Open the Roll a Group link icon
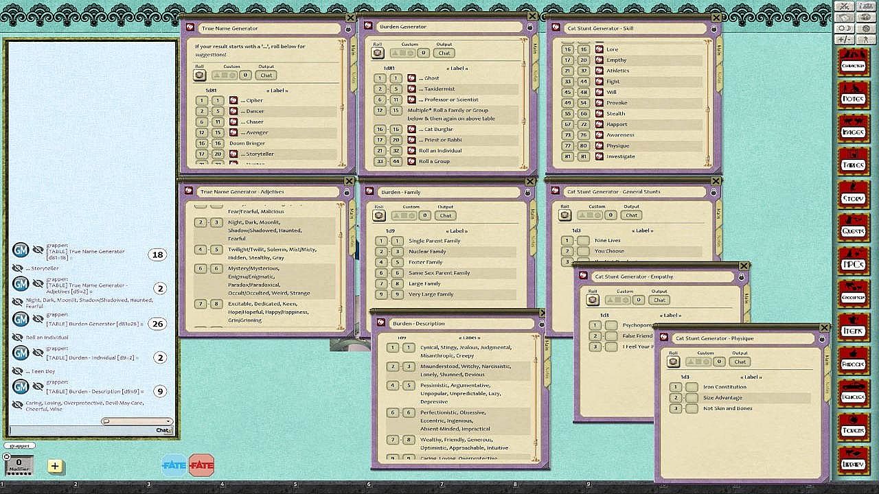 411,161
